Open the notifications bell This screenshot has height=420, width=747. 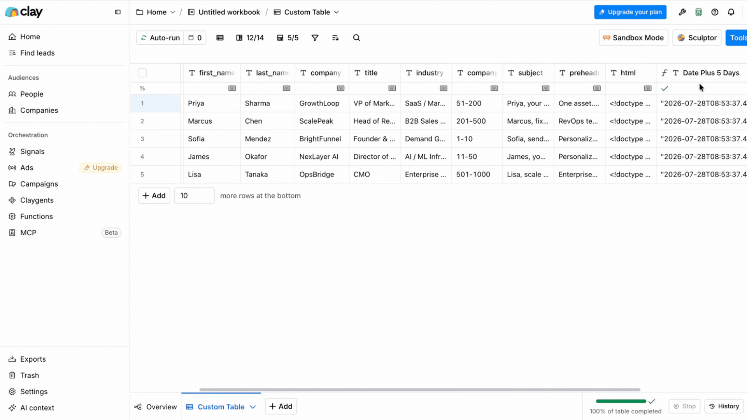point(731,12)
